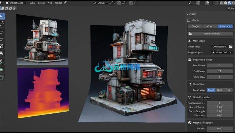Image resolution: width=235 pixels, height=133 pixels.
Task: Adjust the Depth Strength slider
Action: tap(220, 111)
